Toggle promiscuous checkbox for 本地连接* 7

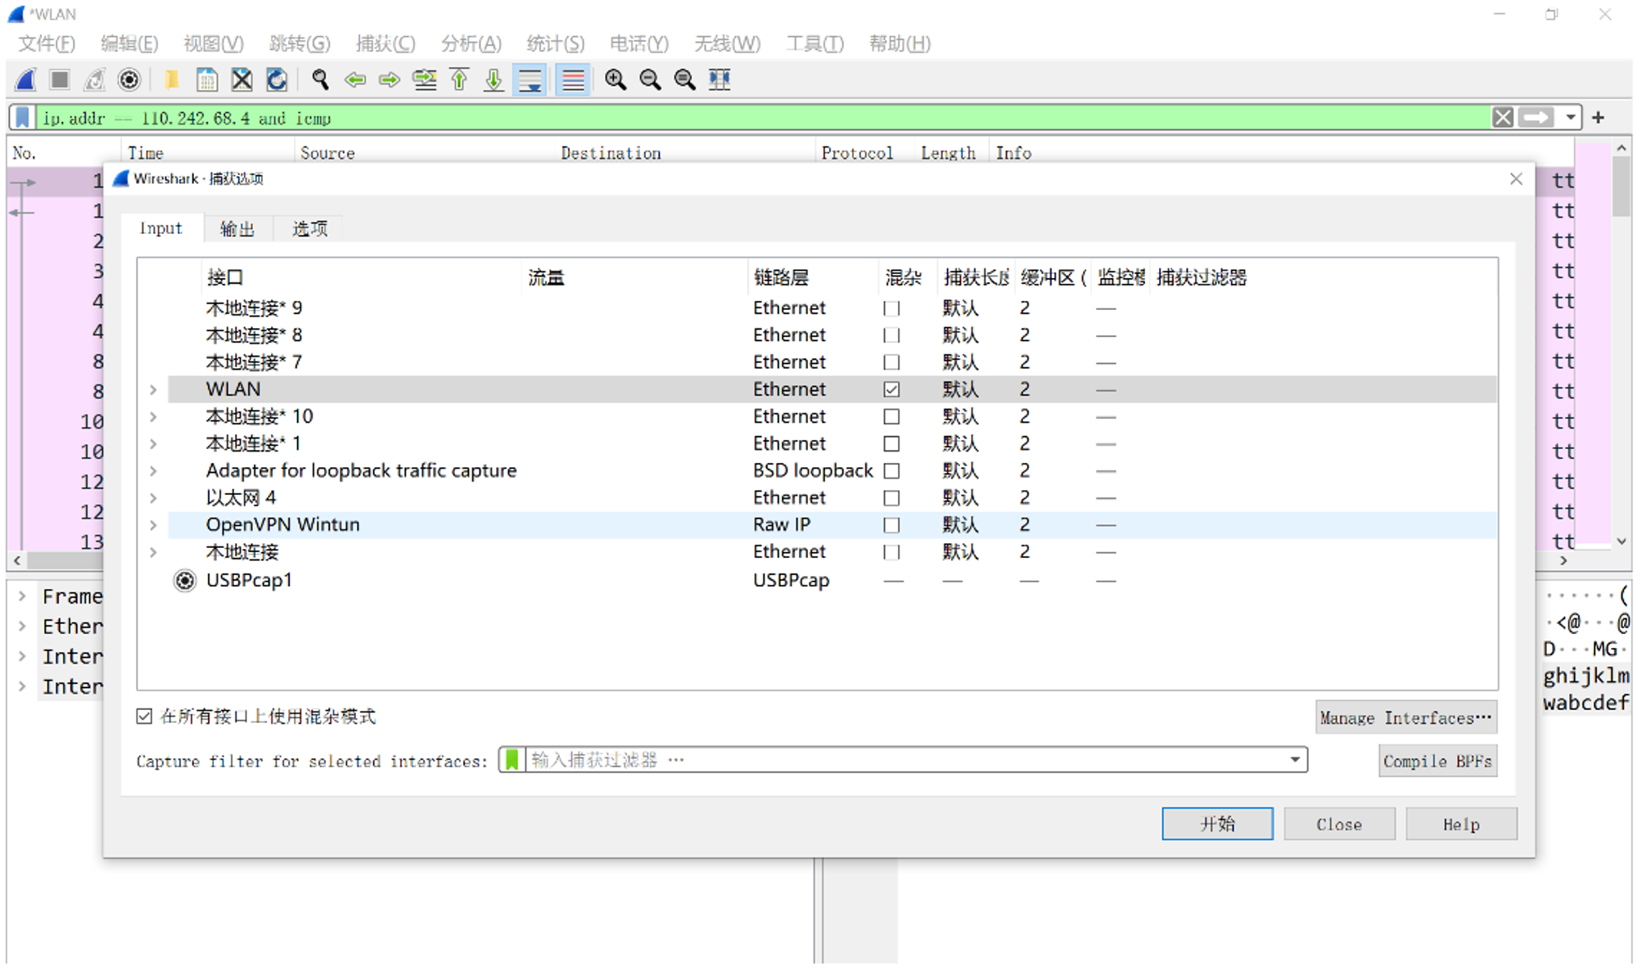[x=892, y=362]
